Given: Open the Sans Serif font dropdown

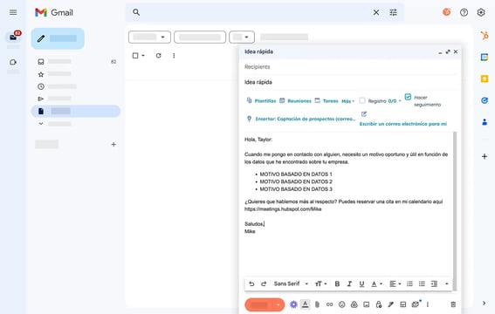Looking at the screenshot, I should coord(291,283).
